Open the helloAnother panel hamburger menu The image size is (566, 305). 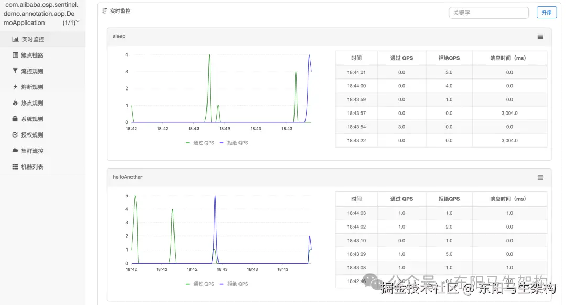click(540, 178)
